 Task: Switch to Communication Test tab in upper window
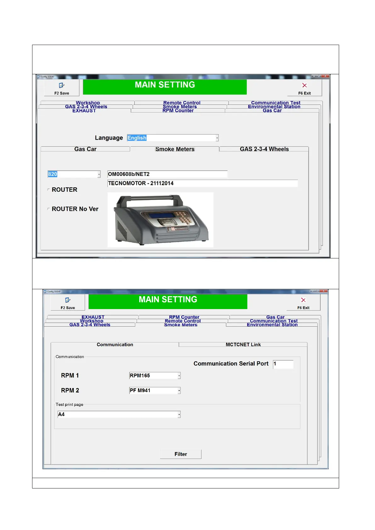[x=276, y=103]
